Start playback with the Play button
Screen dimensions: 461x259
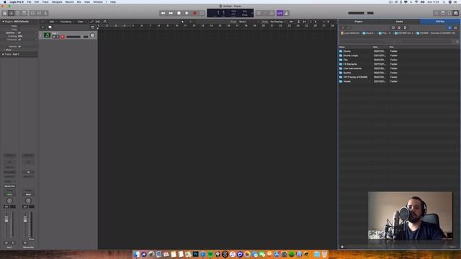187,13
